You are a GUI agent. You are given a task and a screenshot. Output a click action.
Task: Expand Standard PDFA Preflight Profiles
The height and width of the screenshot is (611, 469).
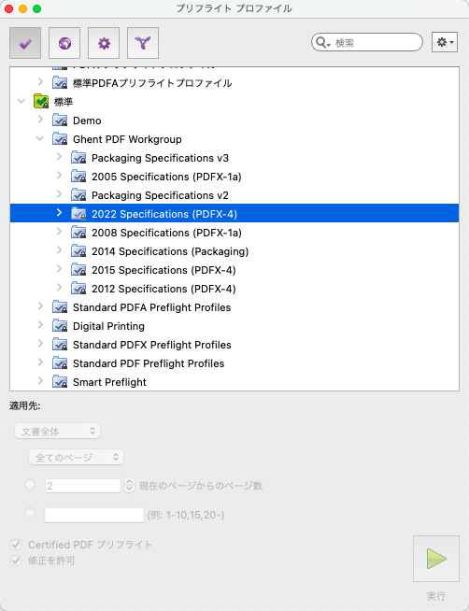40,306
